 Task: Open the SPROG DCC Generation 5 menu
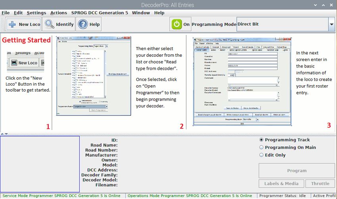tap(100, 13)
